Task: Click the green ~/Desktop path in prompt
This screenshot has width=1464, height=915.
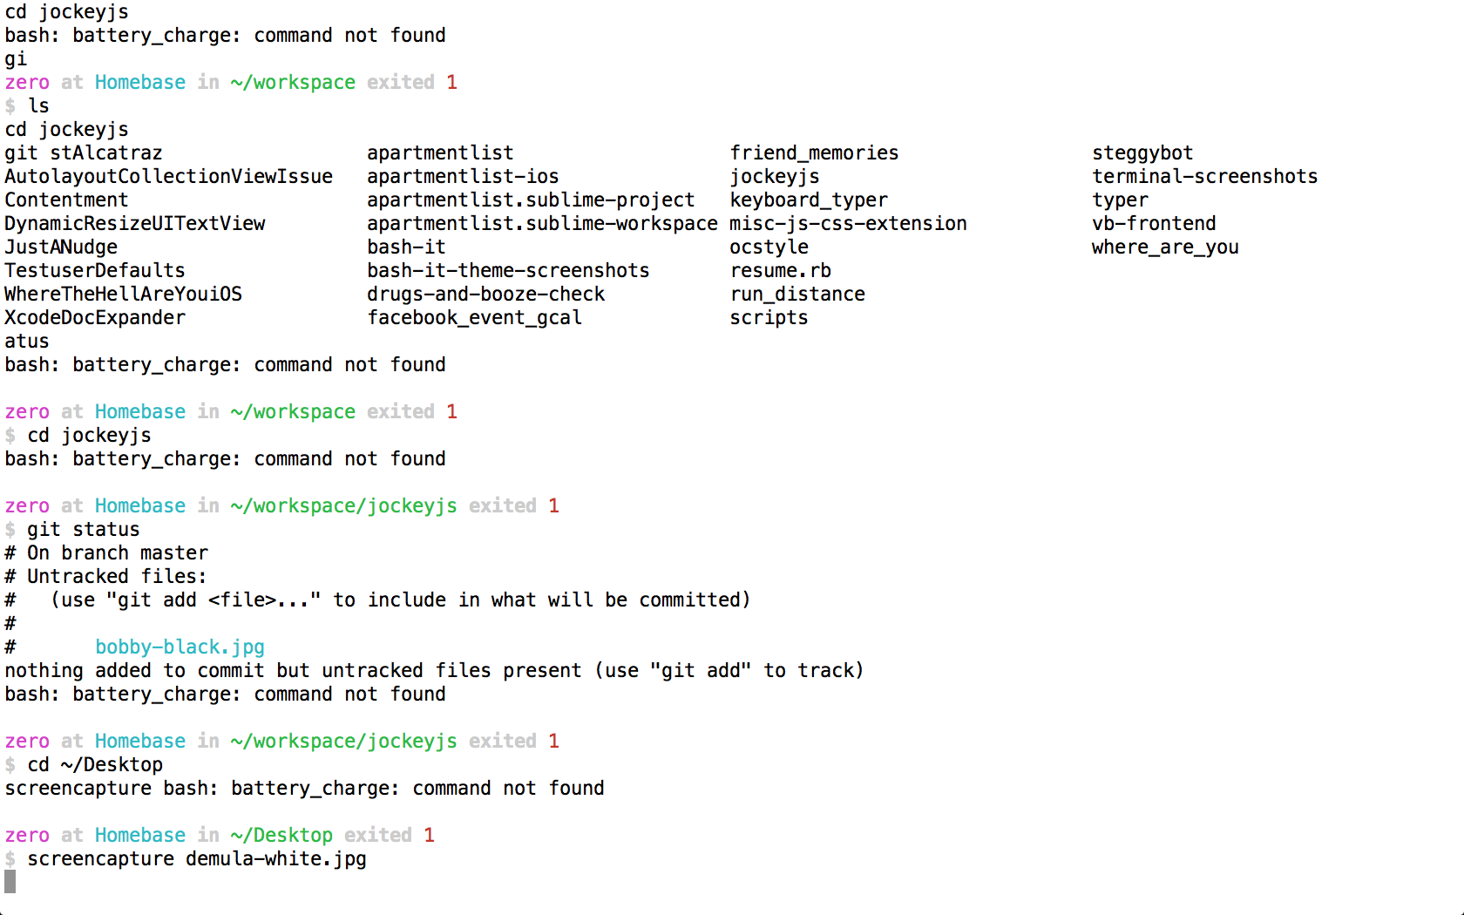Action: pyautogui.click(x=281, y=835)
